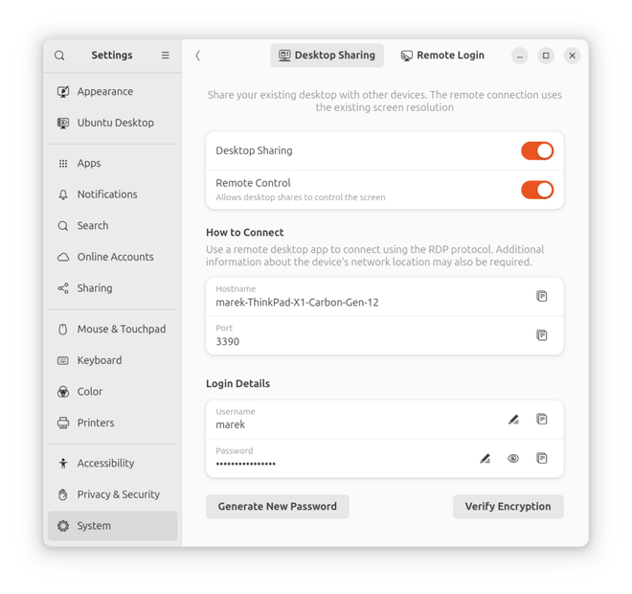Disable the Remote Control switch
This screenshot has width=632, height=594.
pos(537,190)
